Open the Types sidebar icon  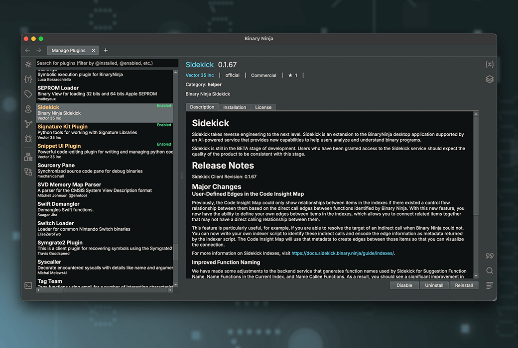click(x=28, y=79)
